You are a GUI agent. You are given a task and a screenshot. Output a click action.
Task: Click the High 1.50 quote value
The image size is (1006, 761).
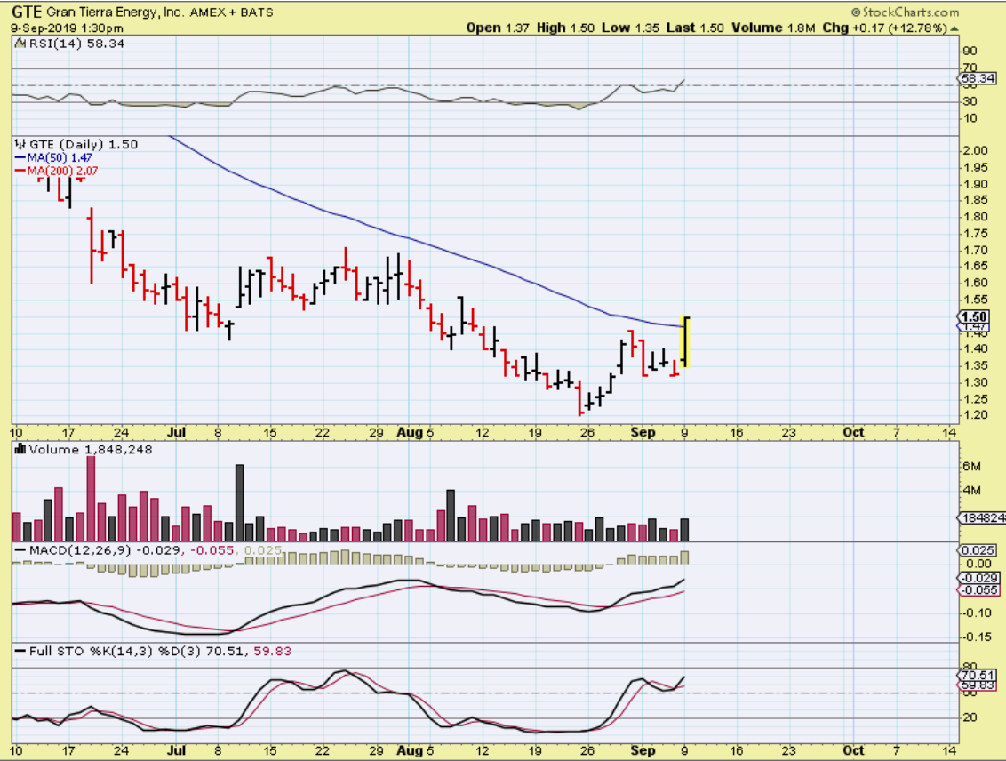566,28
